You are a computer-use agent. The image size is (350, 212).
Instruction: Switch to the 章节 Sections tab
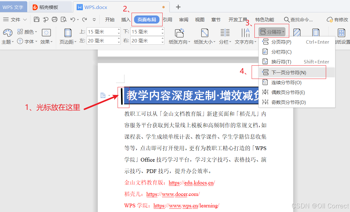(216, 19)
